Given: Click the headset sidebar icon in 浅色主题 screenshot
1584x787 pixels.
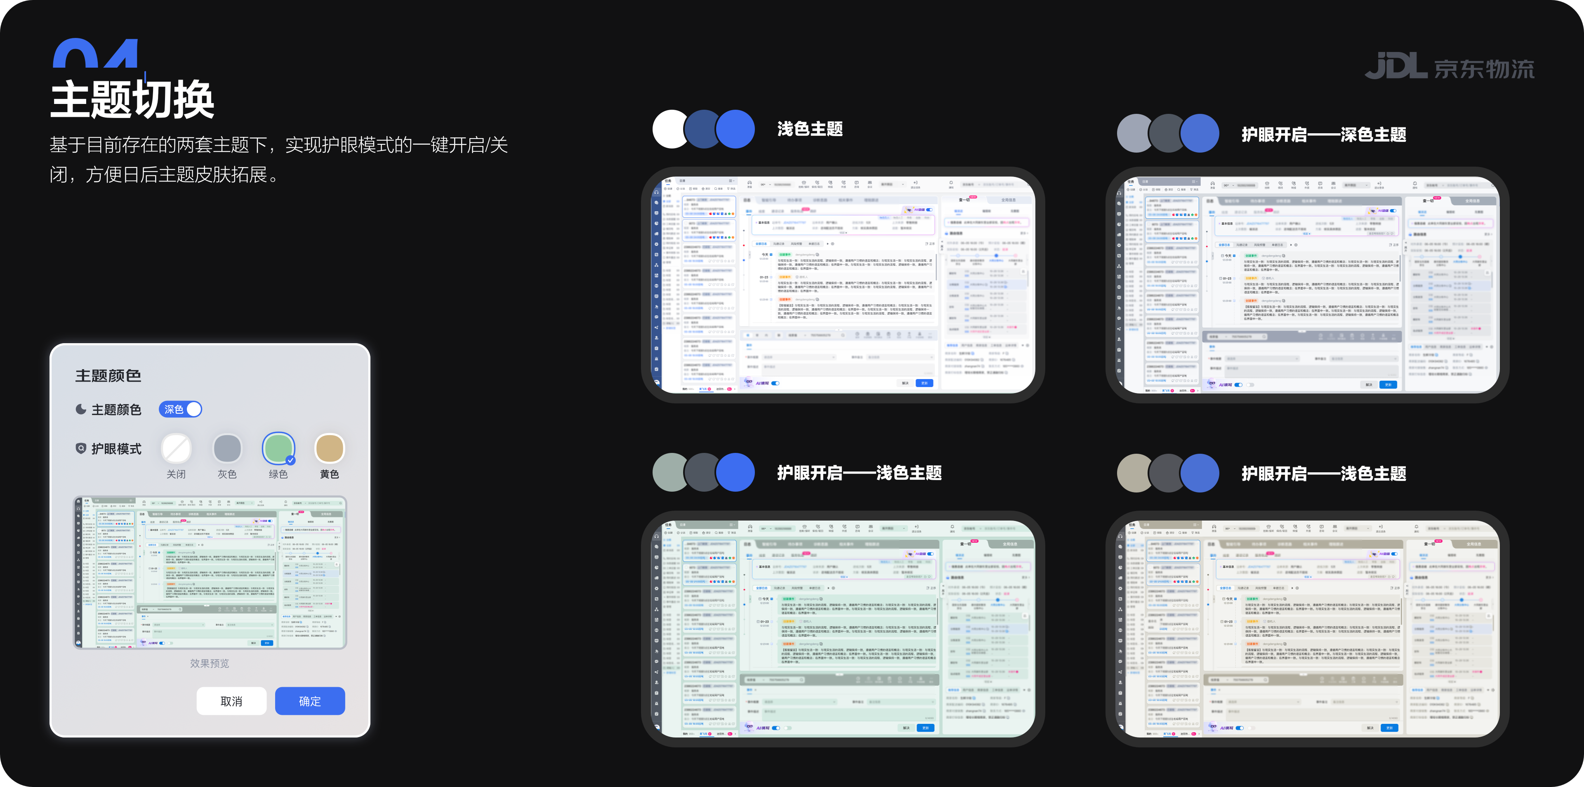Looking at the screenshot, I should (x=657, y=193).
